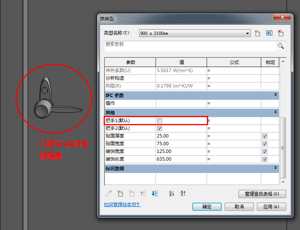Click the 取消 button

[239, 206]
